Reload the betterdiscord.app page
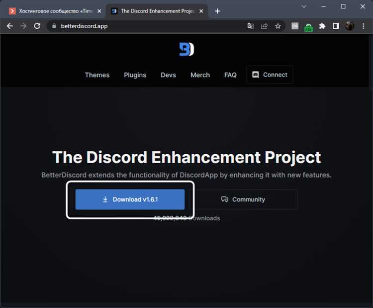 37,26
